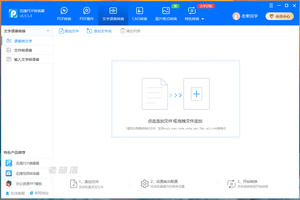Maximize the application window
This screenshot has width=300, height=200.
(287, 6)
